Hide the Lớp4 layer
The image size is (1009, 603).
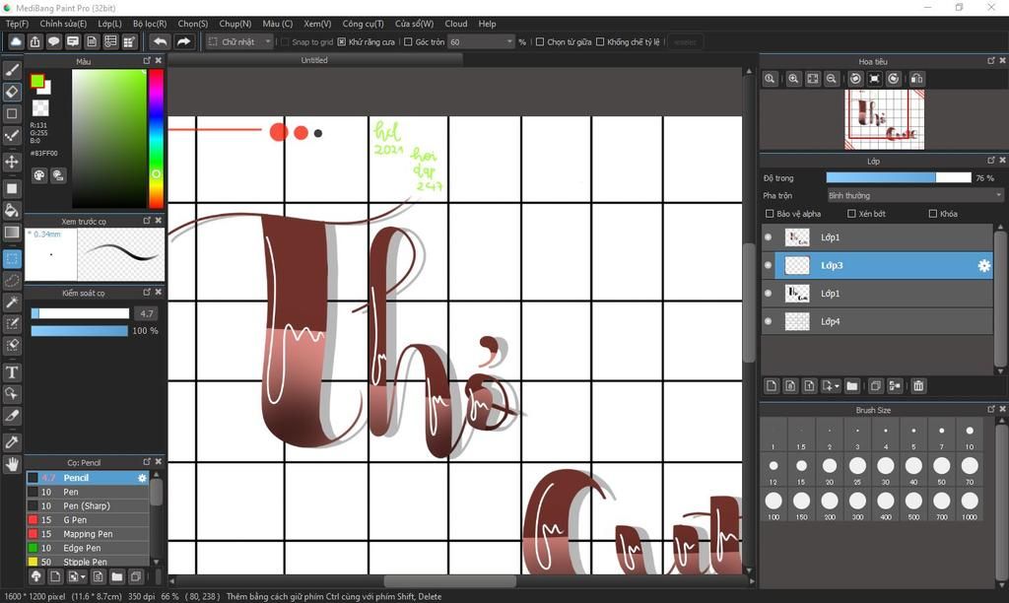coord(769,321)
